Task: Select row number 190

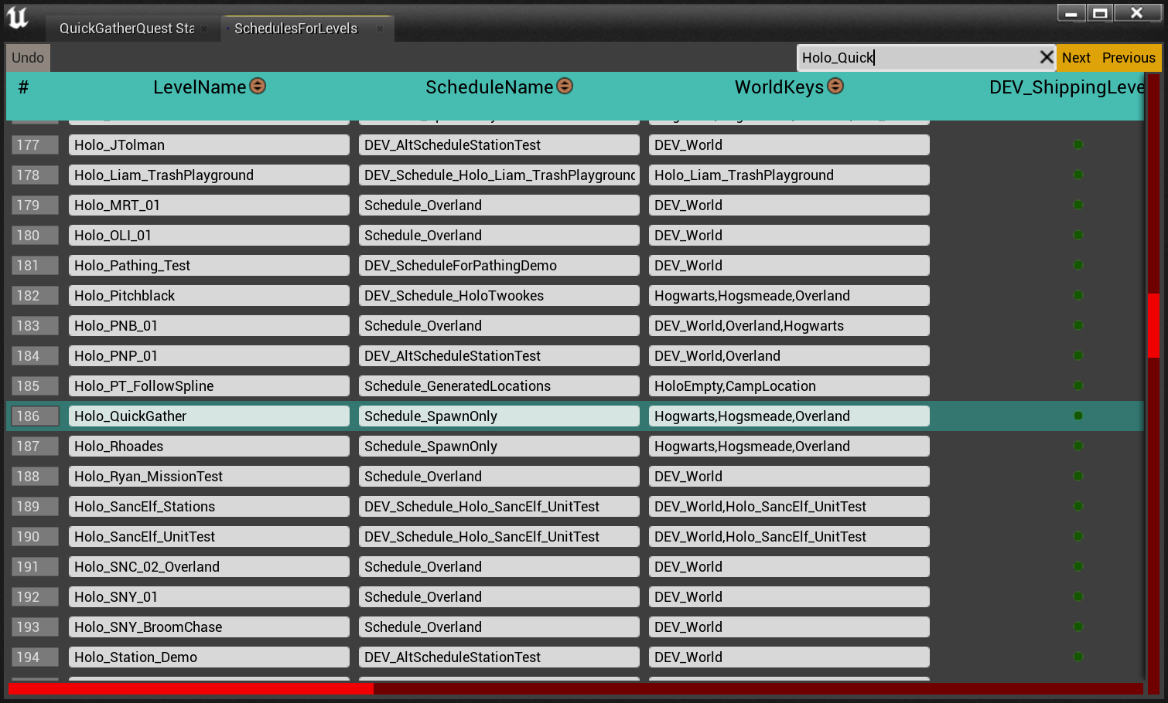Action: [36, 536]
